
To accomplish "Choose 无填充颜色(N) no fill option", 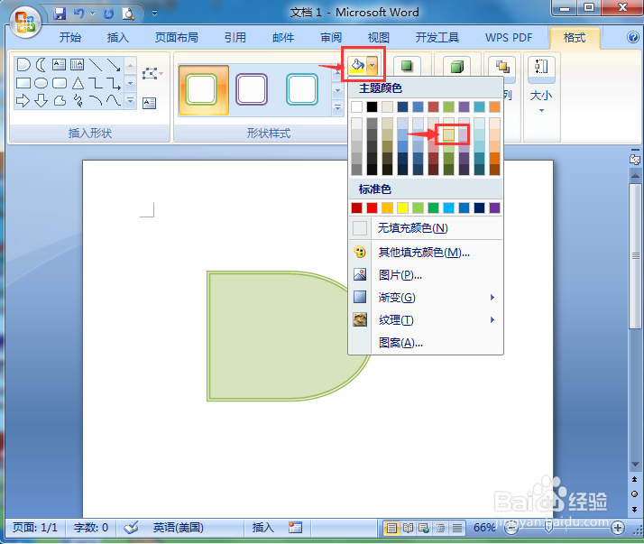I will coord(426,228).
